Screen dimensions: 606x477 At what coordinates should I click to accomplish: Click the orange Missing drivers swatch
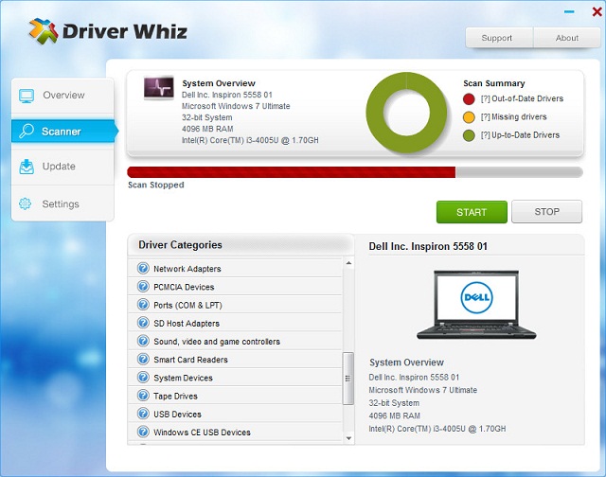469,117
